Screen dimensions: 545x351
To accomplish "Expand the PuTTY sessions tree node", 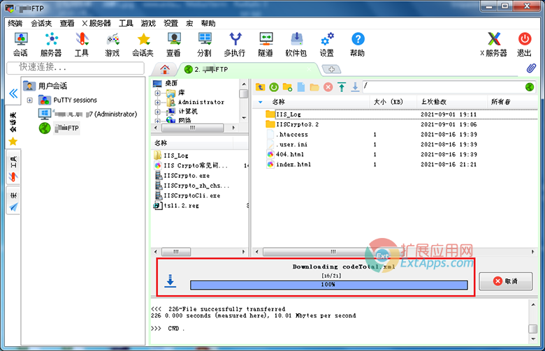I will click(x=30, y=100).
